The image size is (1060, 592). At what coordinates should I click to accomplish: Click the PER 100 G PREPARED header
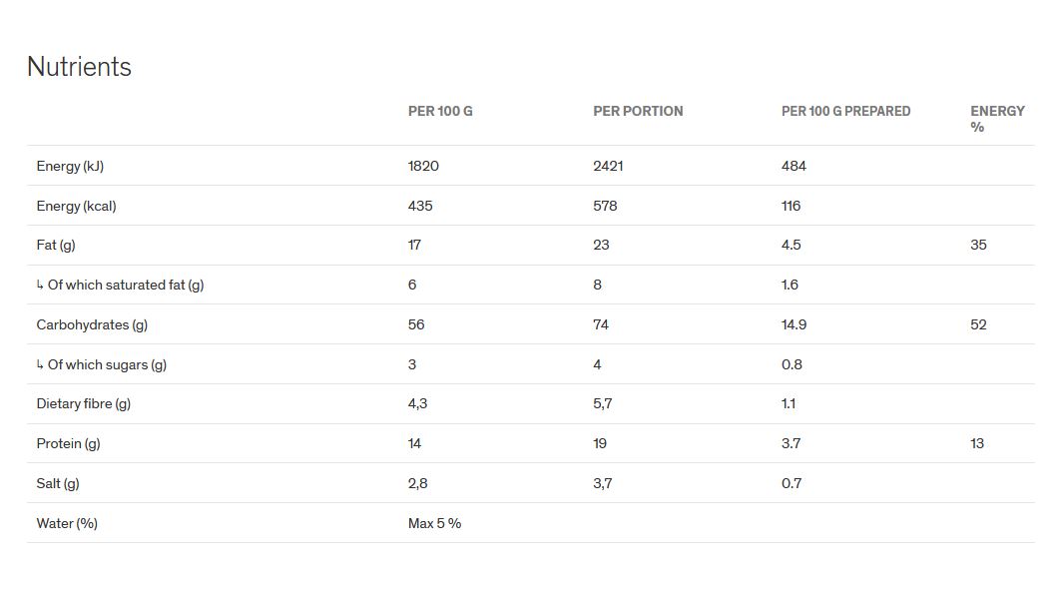845,111
